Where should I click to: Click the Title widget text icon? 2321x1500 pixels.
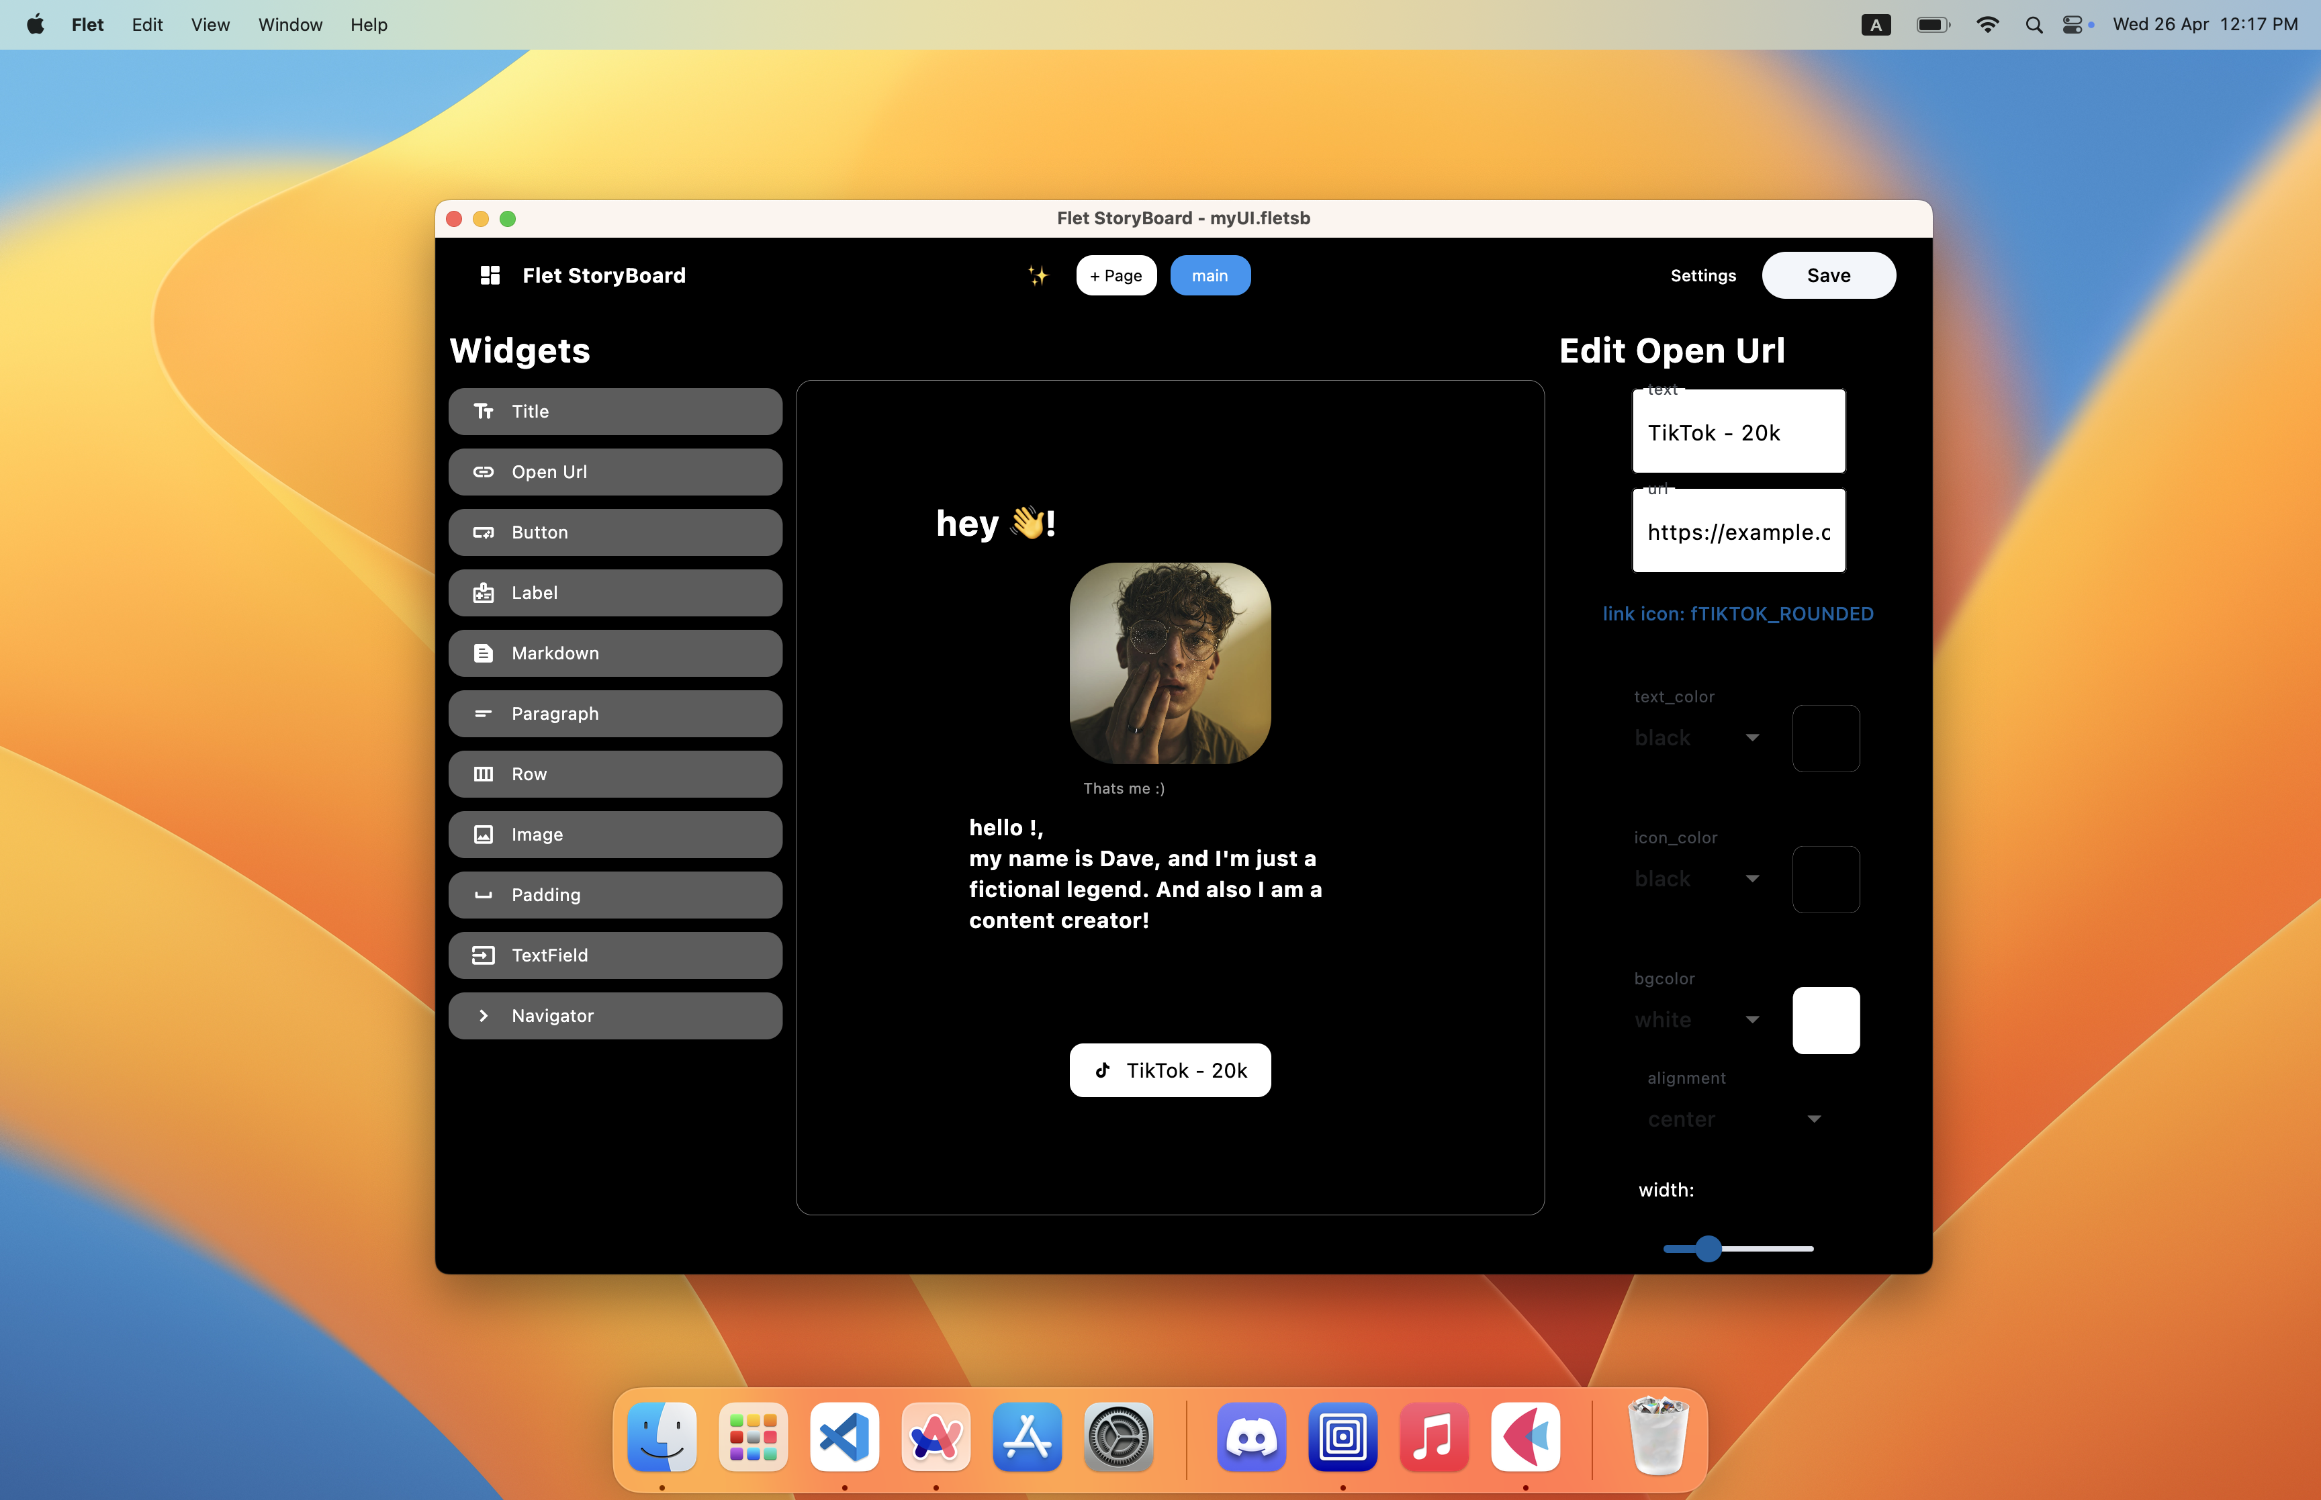coord(483,411)
